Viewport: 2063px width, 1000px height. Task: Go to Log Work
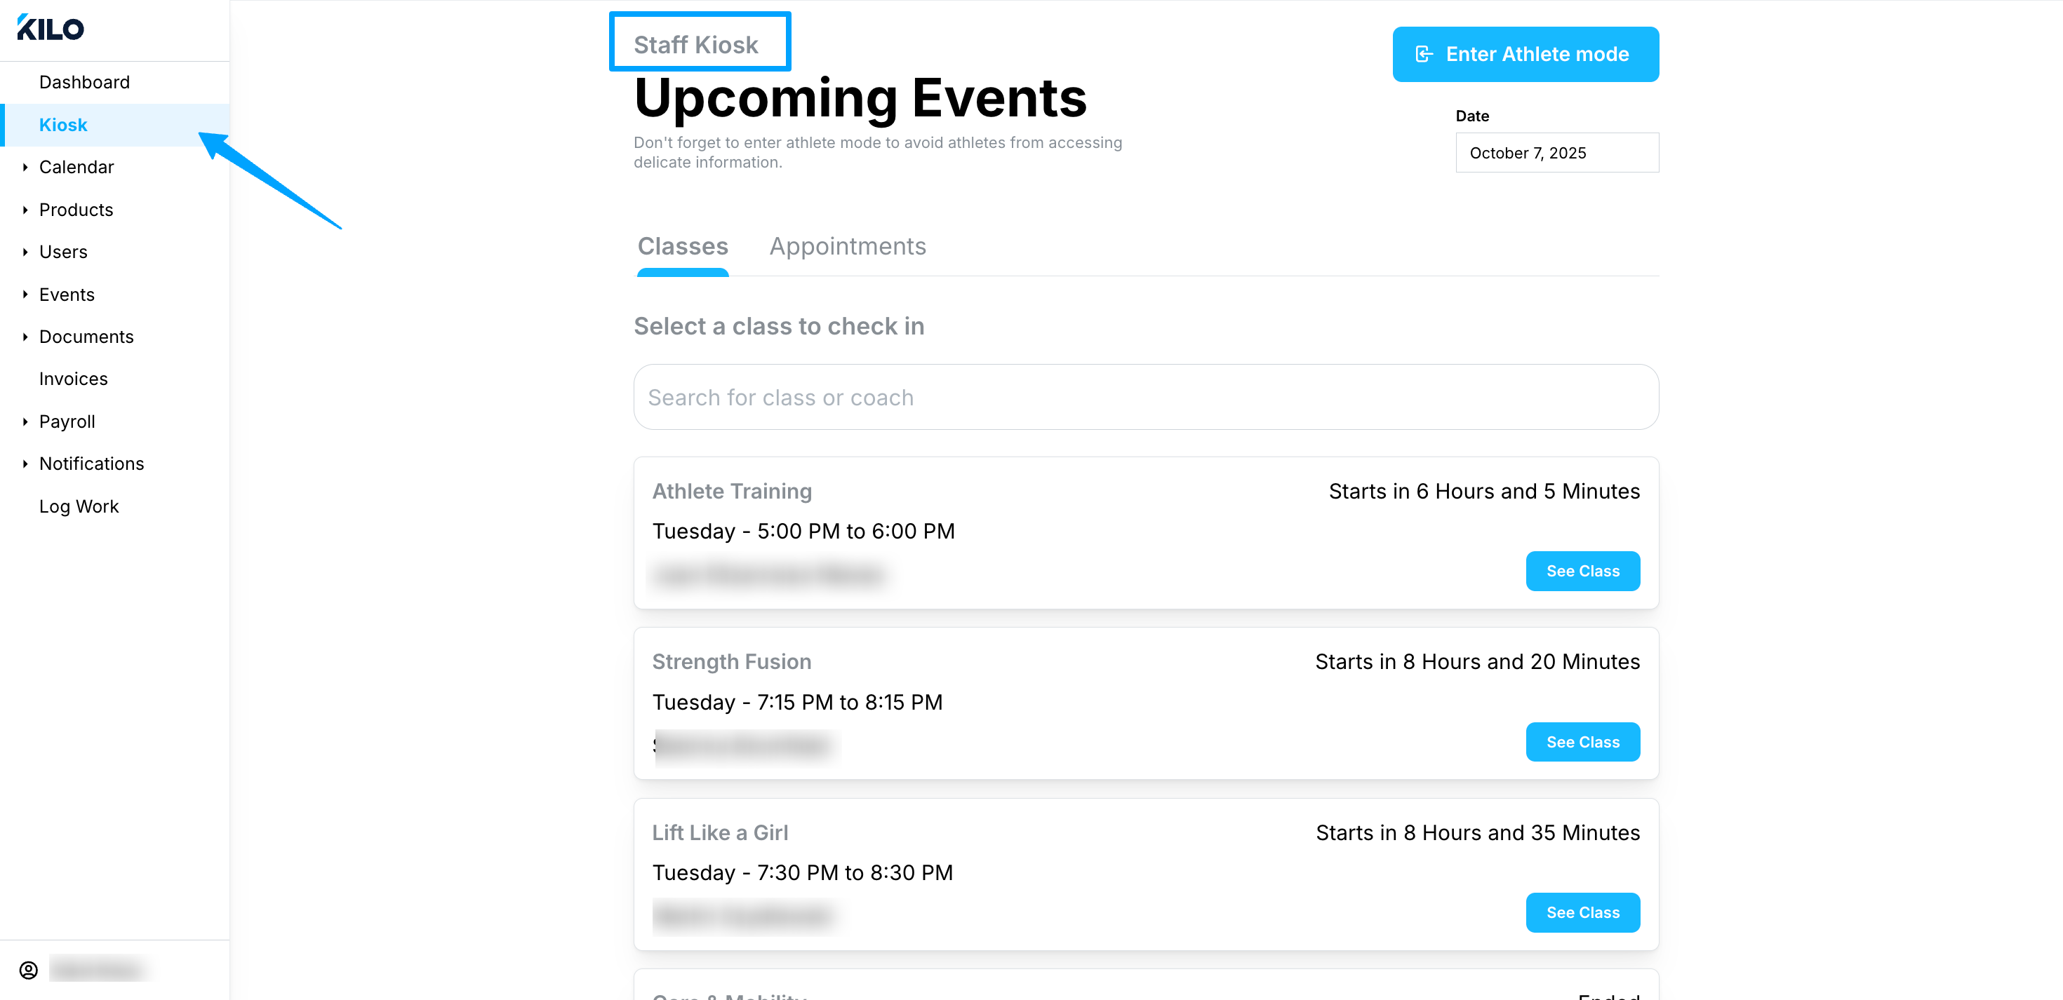pos(79,507)
